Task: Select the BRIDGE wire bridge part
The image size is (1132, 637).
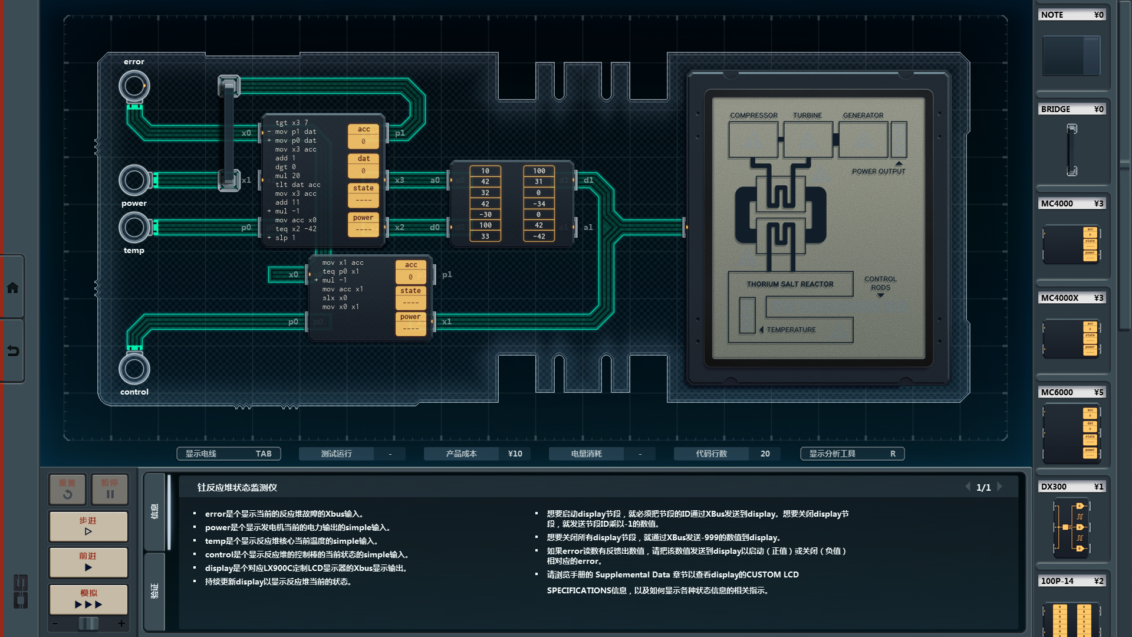Action: pyautogui.click(x=1071, y=150)
